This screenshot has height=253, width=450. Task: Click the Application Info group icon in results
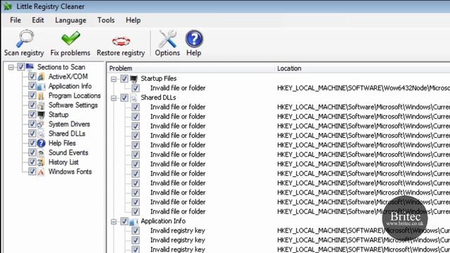click(x=134, y=221)
